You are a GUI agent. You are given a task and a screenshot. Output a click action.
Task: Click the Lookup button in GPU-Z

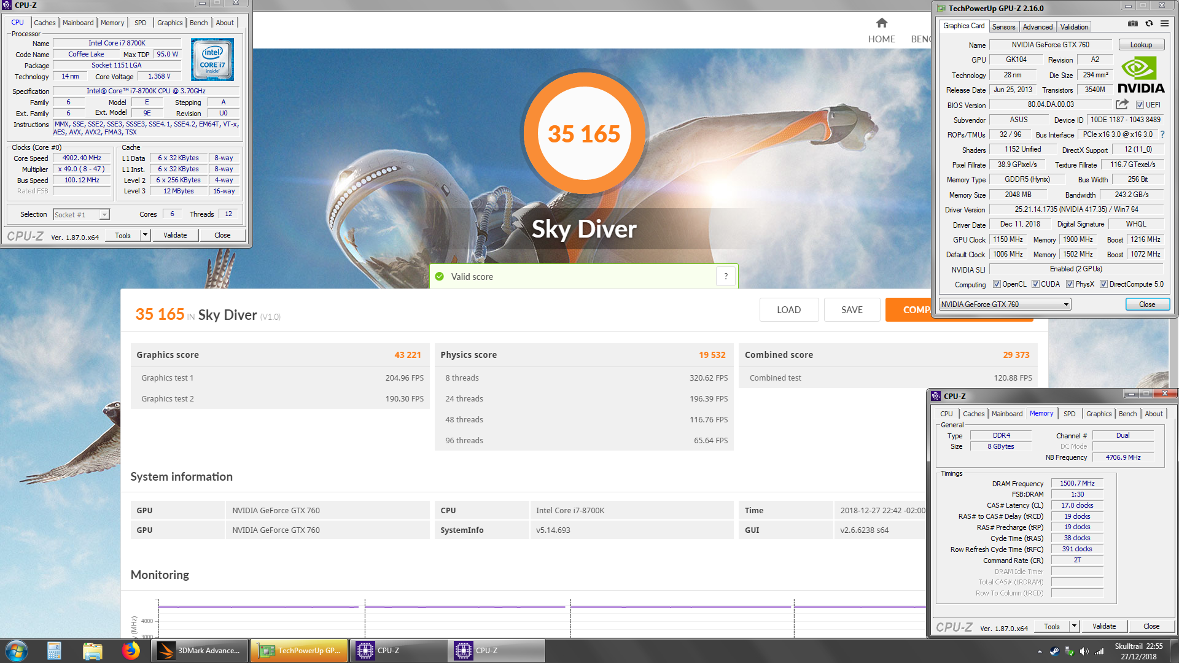click(1141, 45)
